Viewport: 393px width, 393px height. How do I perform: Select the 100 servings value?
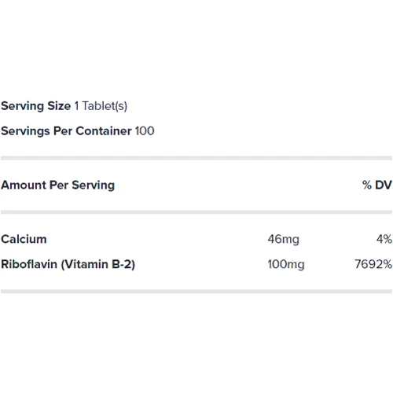145,131
